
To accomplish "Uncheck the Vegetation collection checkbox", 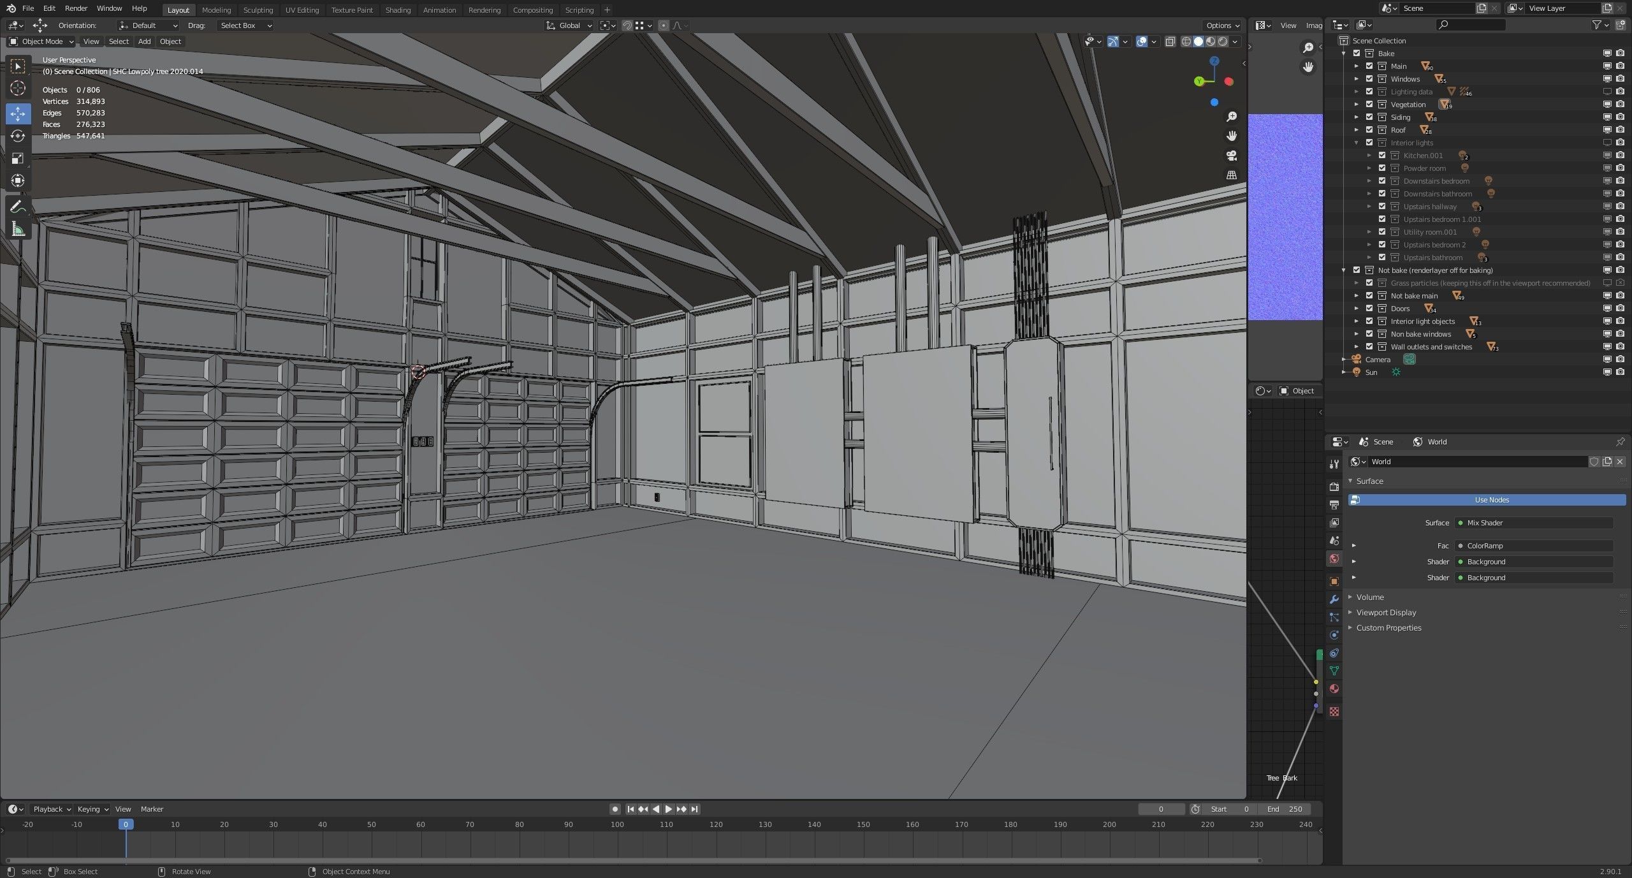I will click(1369, 105).
